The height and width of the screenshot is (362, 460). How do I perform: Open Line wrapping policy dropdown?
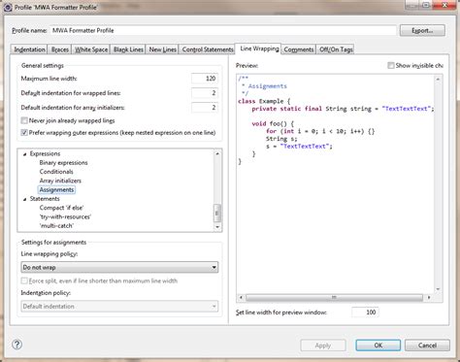(119, 267)
